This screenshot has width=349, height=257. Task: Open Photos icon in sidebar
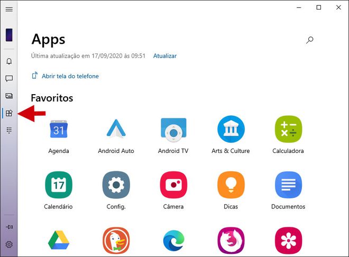[x=9, y=96]
